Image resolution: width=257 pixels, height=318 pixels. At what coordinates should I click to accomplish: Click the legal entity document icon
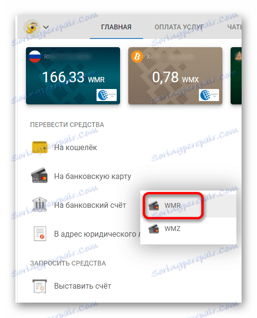point(40,234)
